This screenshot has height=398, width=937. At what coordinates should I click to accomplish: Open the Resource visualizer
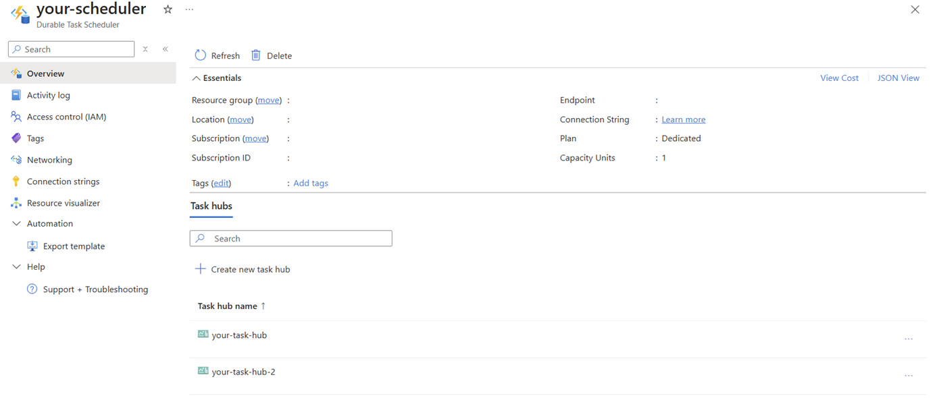pos(61,202)
